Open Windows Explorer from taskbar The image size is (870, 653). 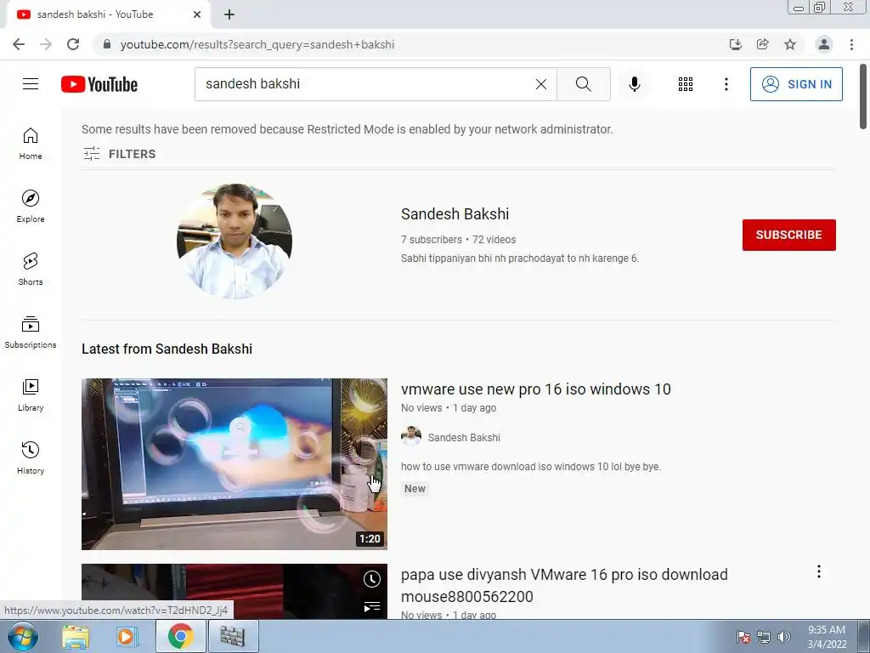pos(76,636)
